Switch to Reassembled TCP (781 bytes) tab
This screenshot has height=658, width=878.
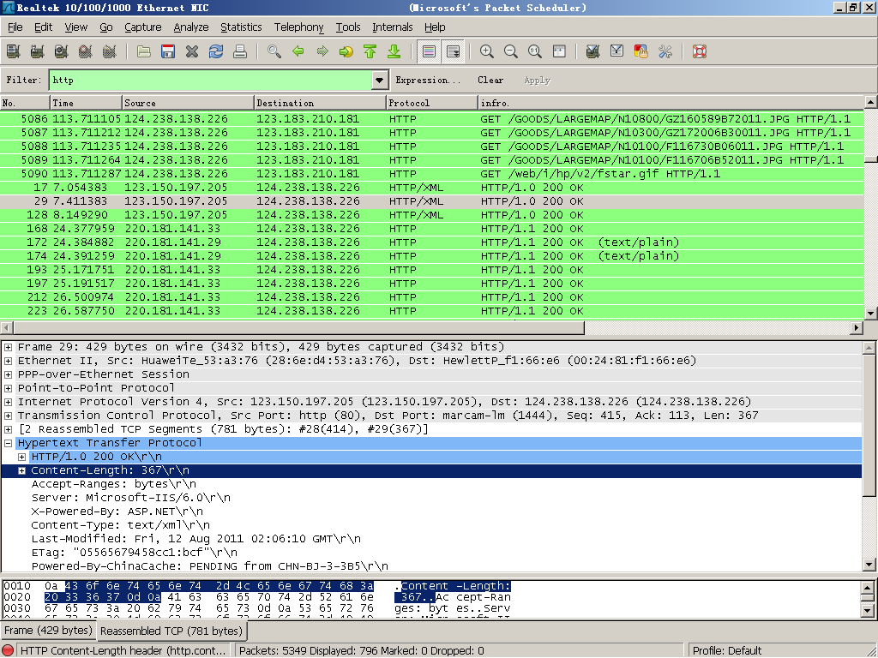[x=171, y=631]
